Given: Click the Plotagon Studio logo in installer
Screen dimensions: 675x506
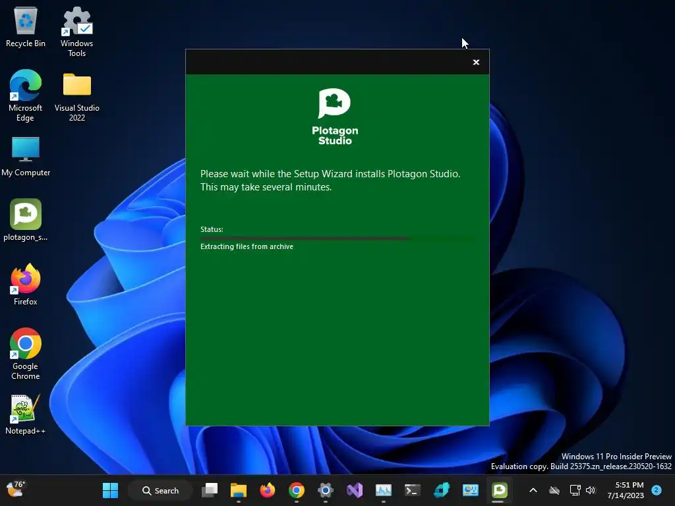Looking at the screenshot, I should coord(335,117).
